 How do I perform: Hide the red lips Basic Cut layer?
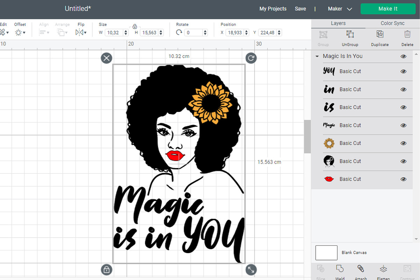(404, 179)
